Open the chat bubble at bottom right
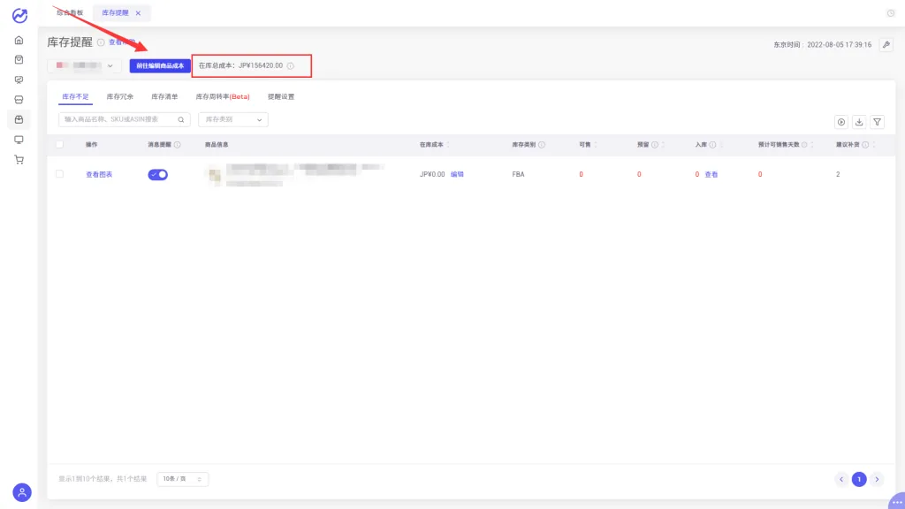The width and height of the screenshot is (905, 509). point(896,501)
